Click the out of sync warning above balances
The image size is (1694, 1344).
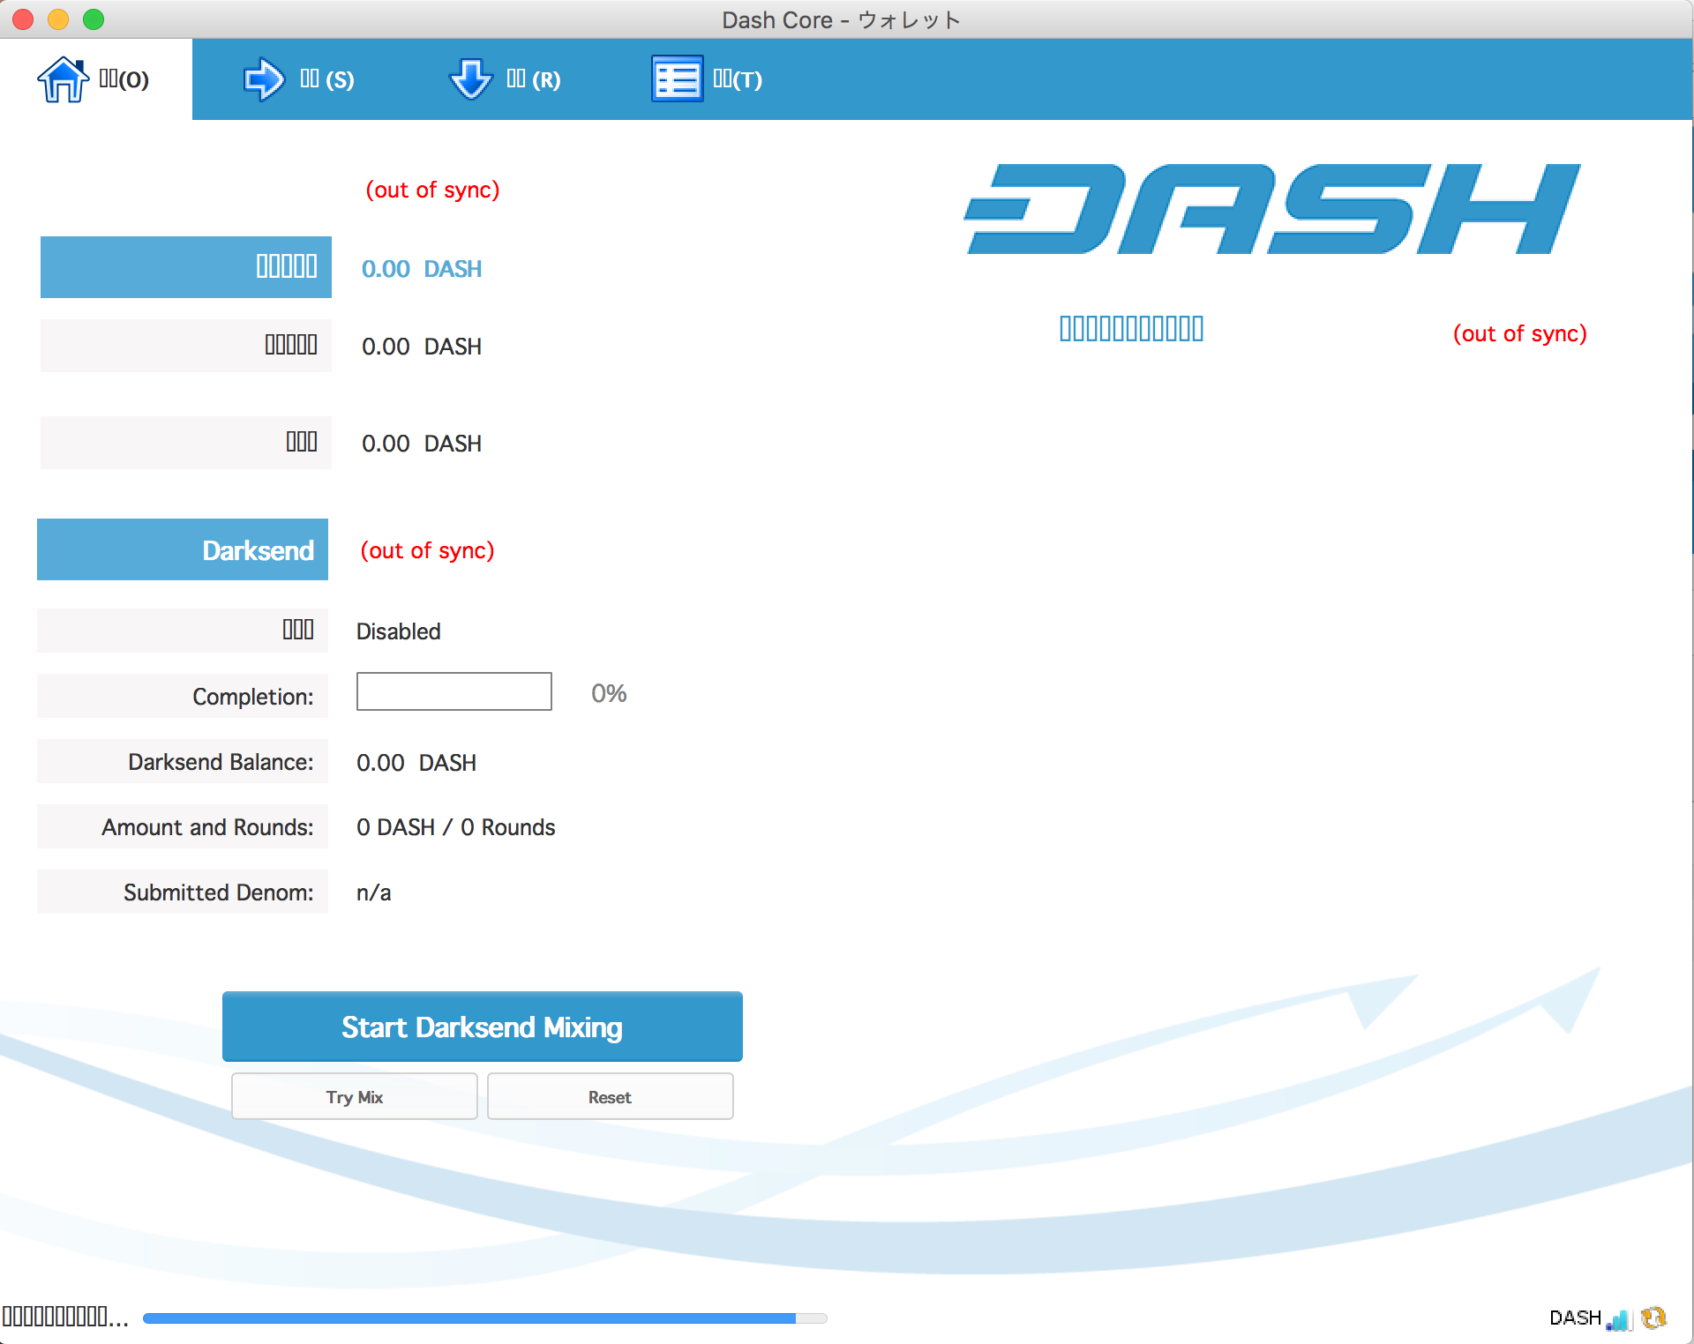pos(432,190)
